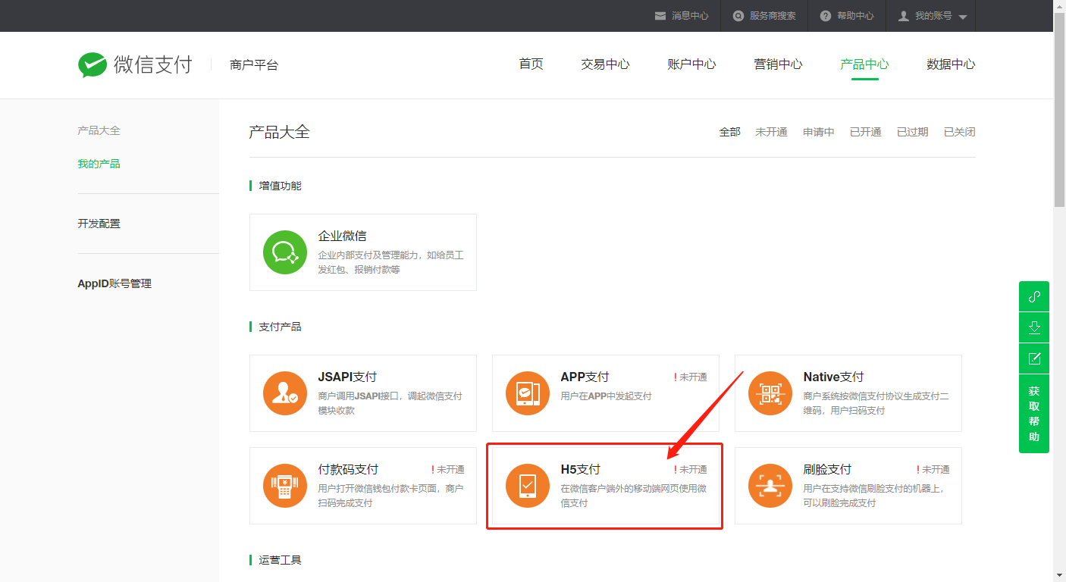Select the 未开通 filter
Screen dimensions: 1066x582
[771, 132]
